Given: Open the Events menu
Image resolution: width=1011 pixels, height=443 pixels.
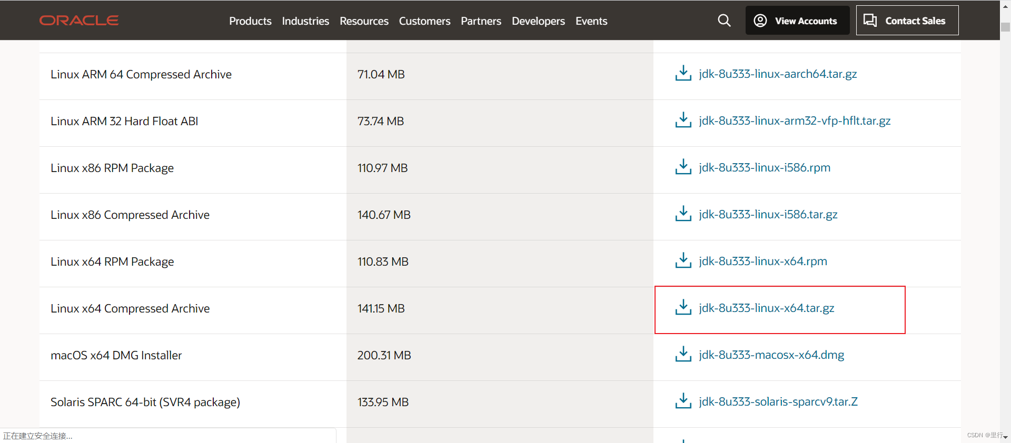Looking at the screenshot, I should click(591, 21).
